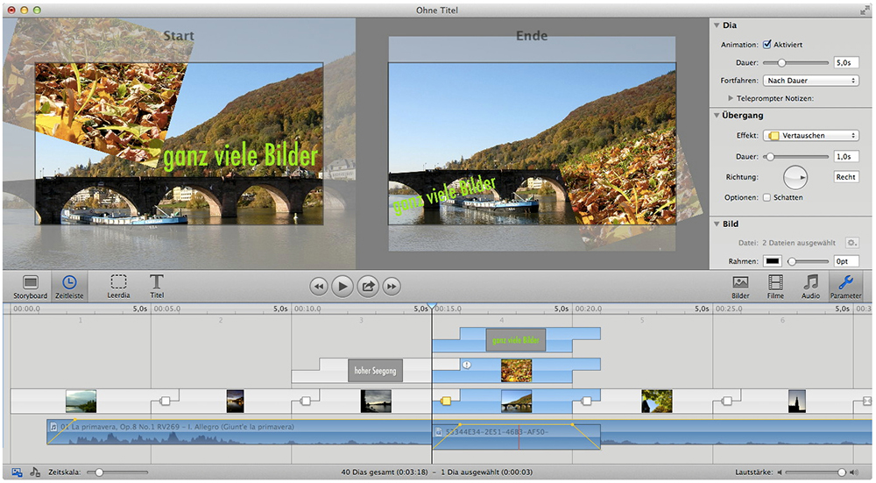Viewport: 876px width, 483px height.
Task: Collapse the Übergang section
Action: coord(717,115)
